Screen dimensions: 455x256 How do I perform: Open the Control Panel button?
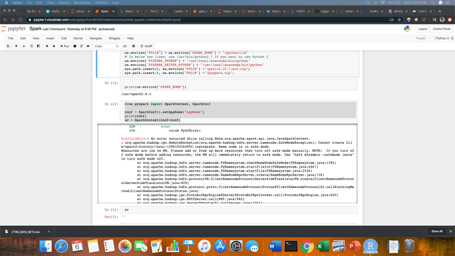click(441, 29)
